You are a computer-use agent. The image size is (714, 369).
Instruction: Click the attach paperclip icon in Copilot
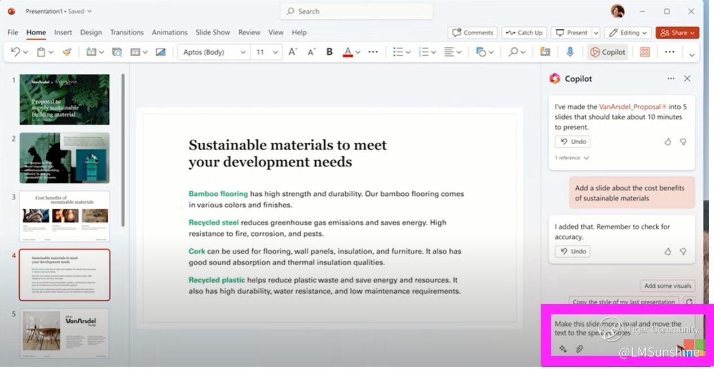(x=579, y=349)
